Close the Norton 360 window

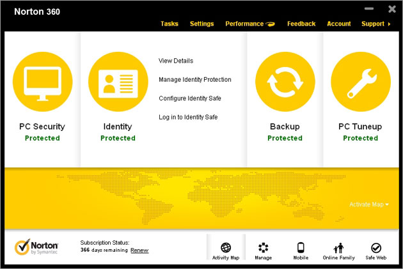[392, 9]
